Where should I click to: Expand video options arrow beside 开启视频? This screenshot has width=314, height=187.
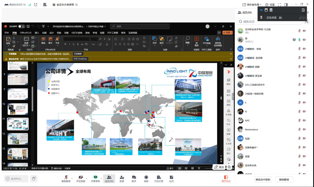click(86, 178)
